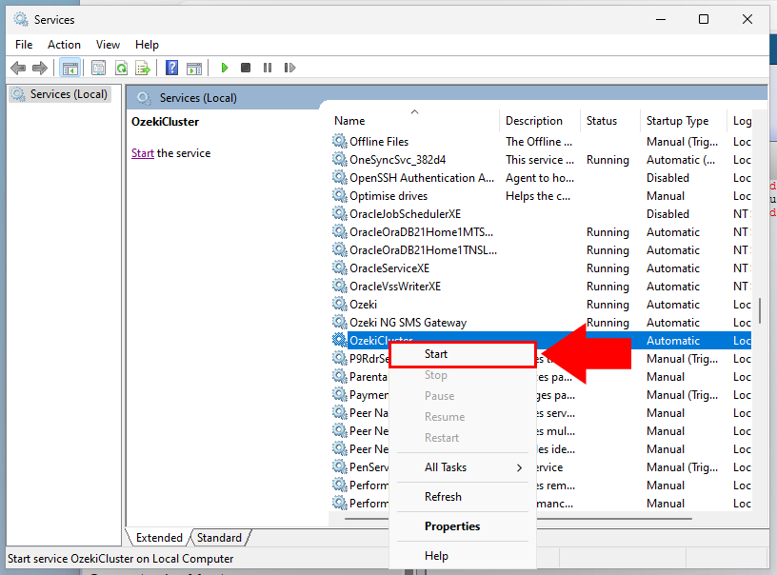
Task: Choose Start in the context menu
Action: [463, 354]
